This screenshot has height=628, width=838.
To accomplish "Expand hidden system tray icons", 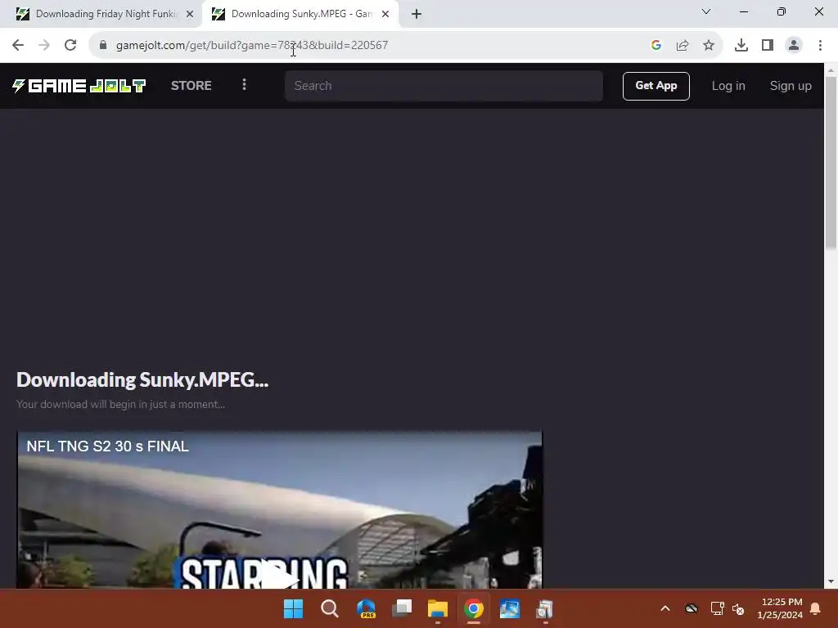I will point(665,608).
